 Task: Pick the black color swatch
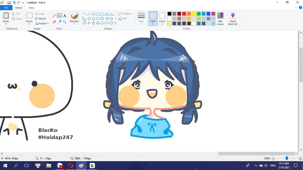point(170,14)
